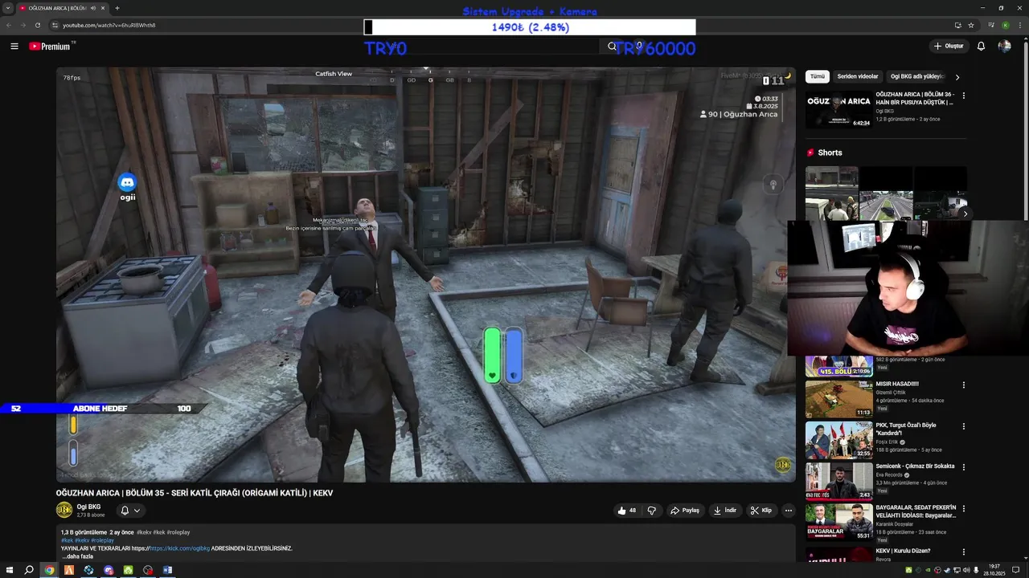Open Word from the taskbar
This screenshot has height=578, width=1029.
point(167,570)
